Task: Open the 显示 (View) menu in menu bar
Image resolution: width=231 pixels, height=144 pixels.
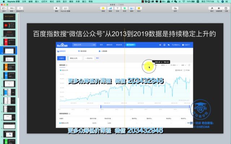Action: coord(65,1)
